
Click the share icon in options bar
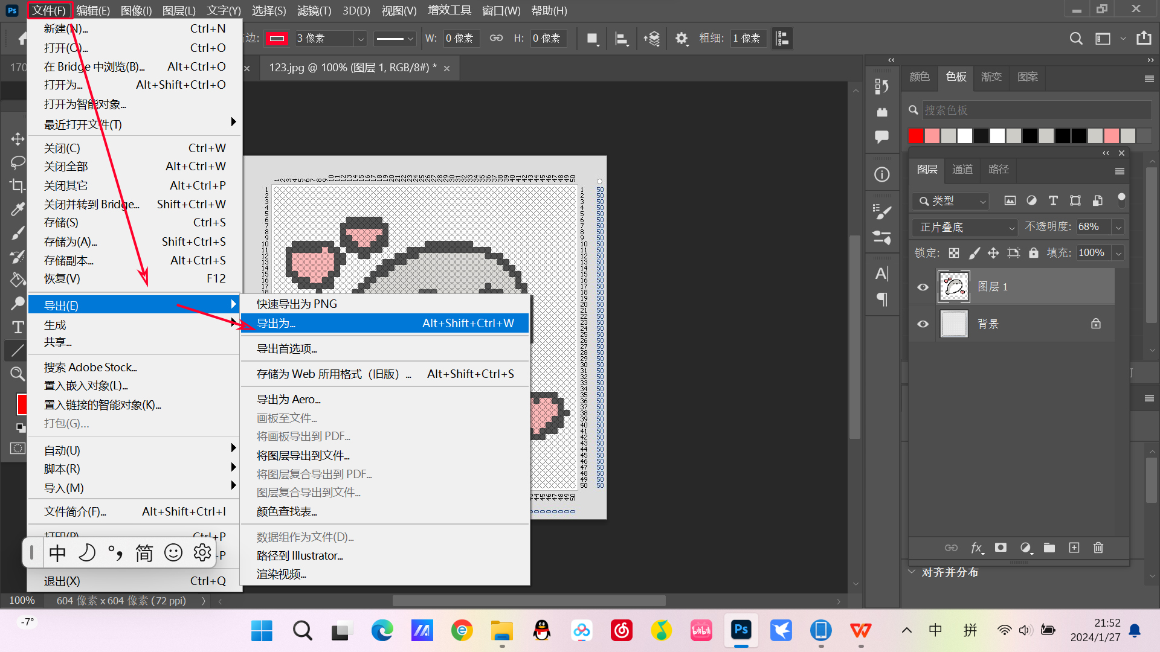1144,38
